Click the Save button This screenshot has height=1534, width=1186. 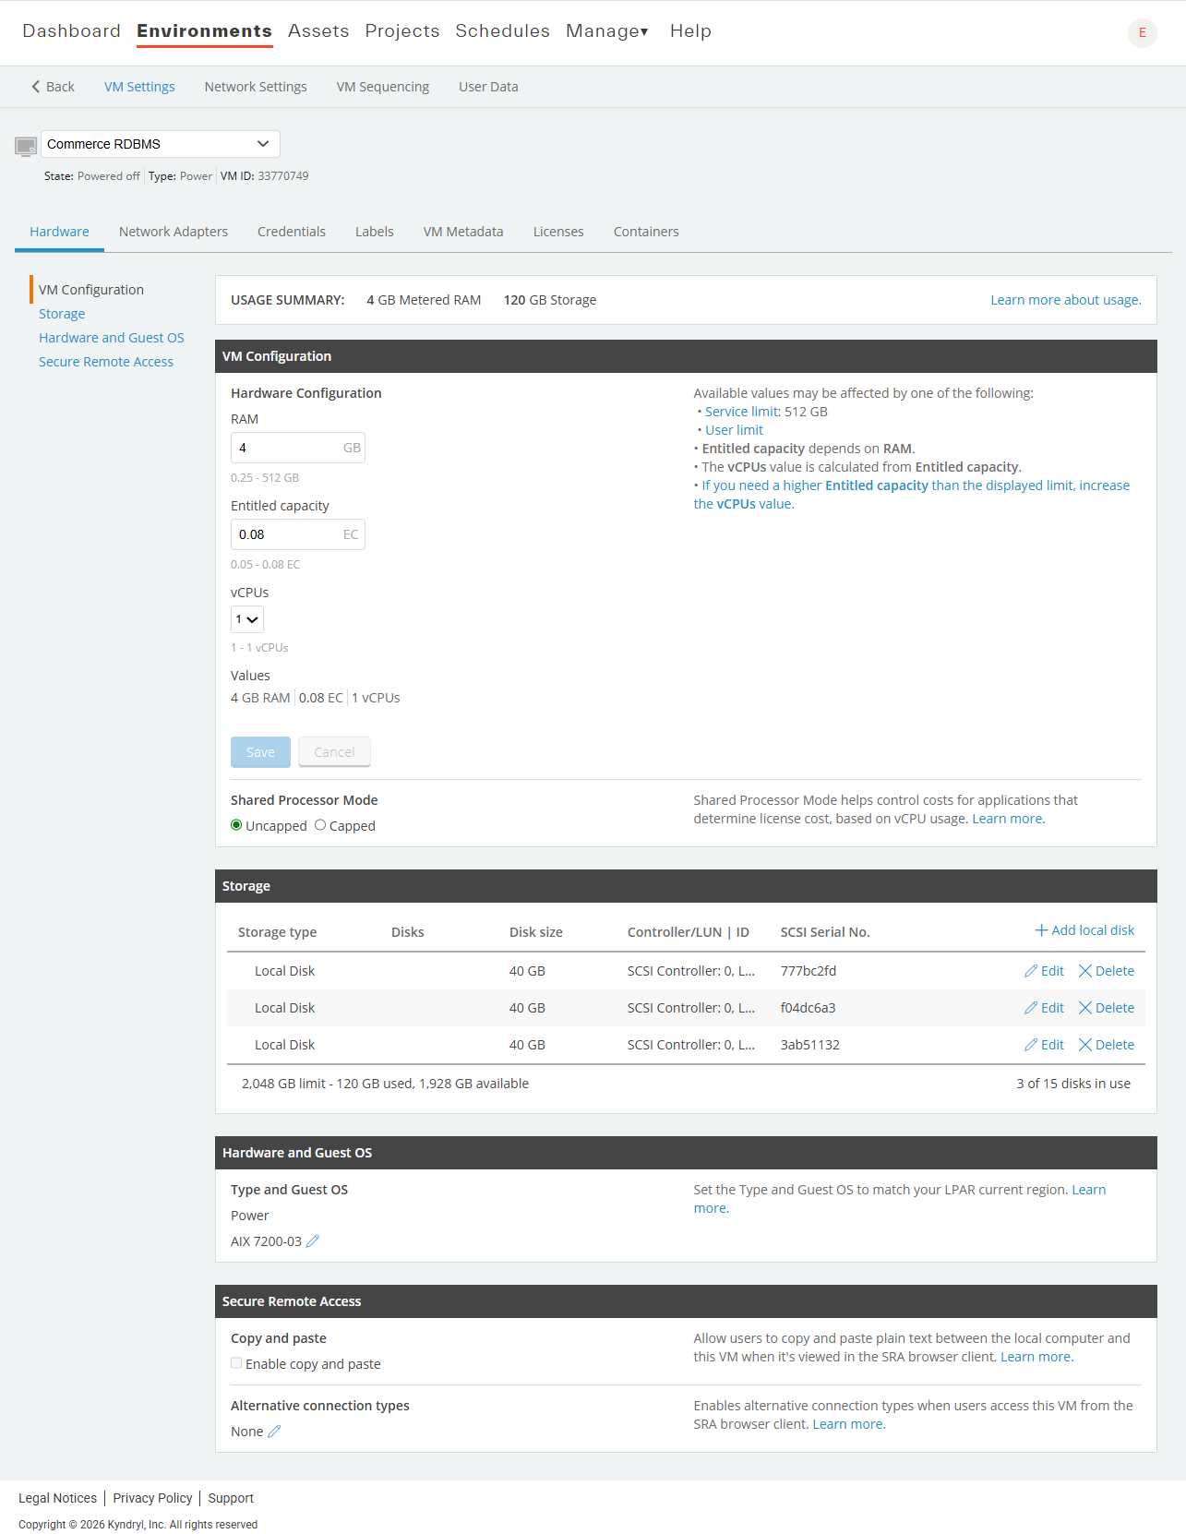click(x=260, y=752)
